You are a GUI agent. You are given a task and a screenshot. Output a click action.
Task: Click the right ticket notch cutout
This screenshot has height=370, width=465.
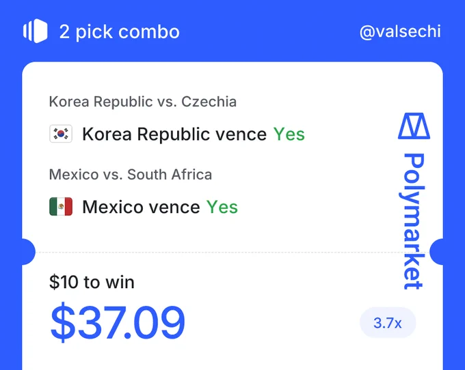point(436,252)
